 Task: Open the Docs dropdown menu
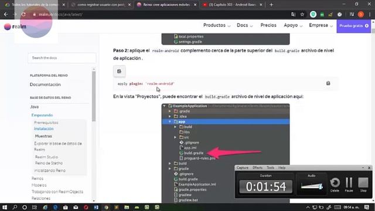[245, 25]
